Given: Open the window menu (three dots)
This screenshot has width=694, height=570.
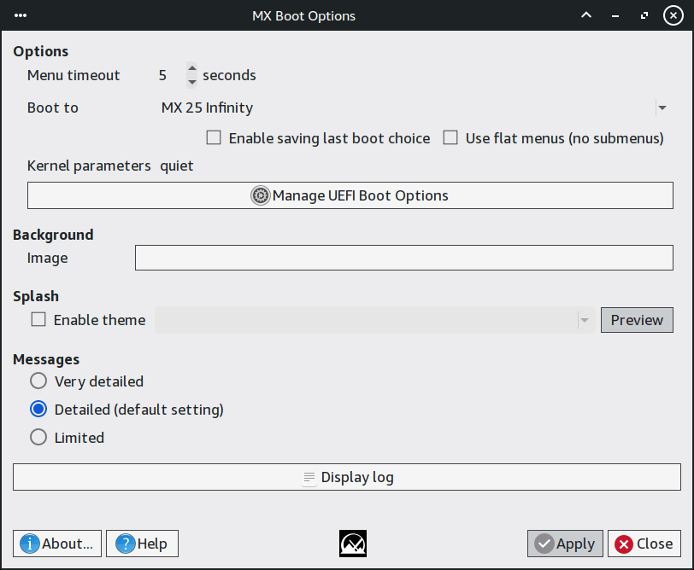Looking at the screenshot, I should click(x=21, y=15).
